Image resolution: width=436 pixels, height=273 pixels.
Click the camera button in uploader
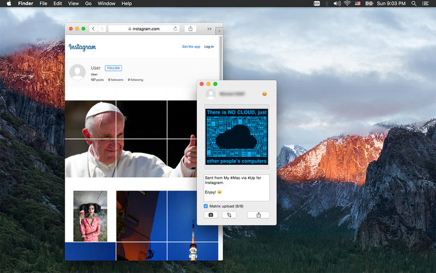pos(211,215)
